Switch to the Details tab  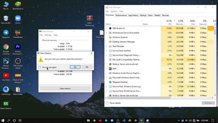[x=157, y=15]
